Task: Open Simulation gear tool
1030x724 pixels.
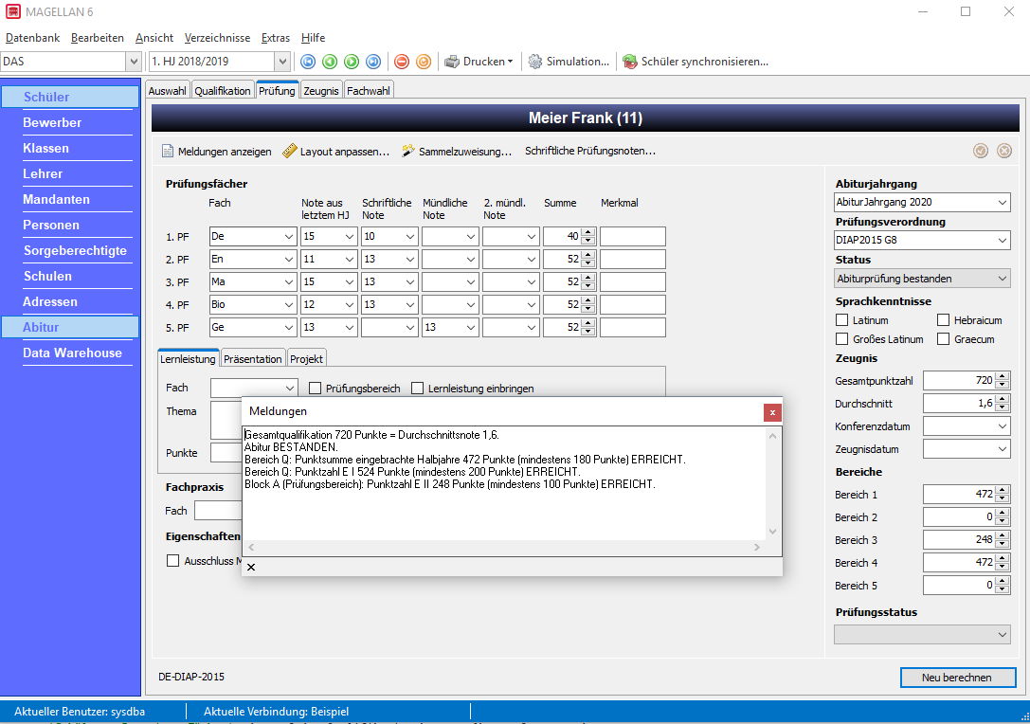Action: [x=569, y=62]
